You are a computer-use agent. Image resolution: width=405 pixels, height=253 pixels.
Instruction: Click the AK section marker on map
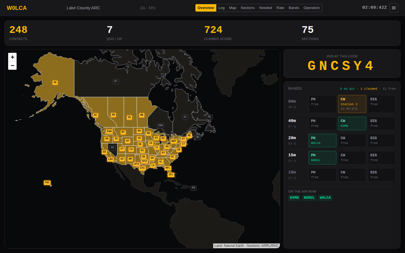(x=55, y=83)
